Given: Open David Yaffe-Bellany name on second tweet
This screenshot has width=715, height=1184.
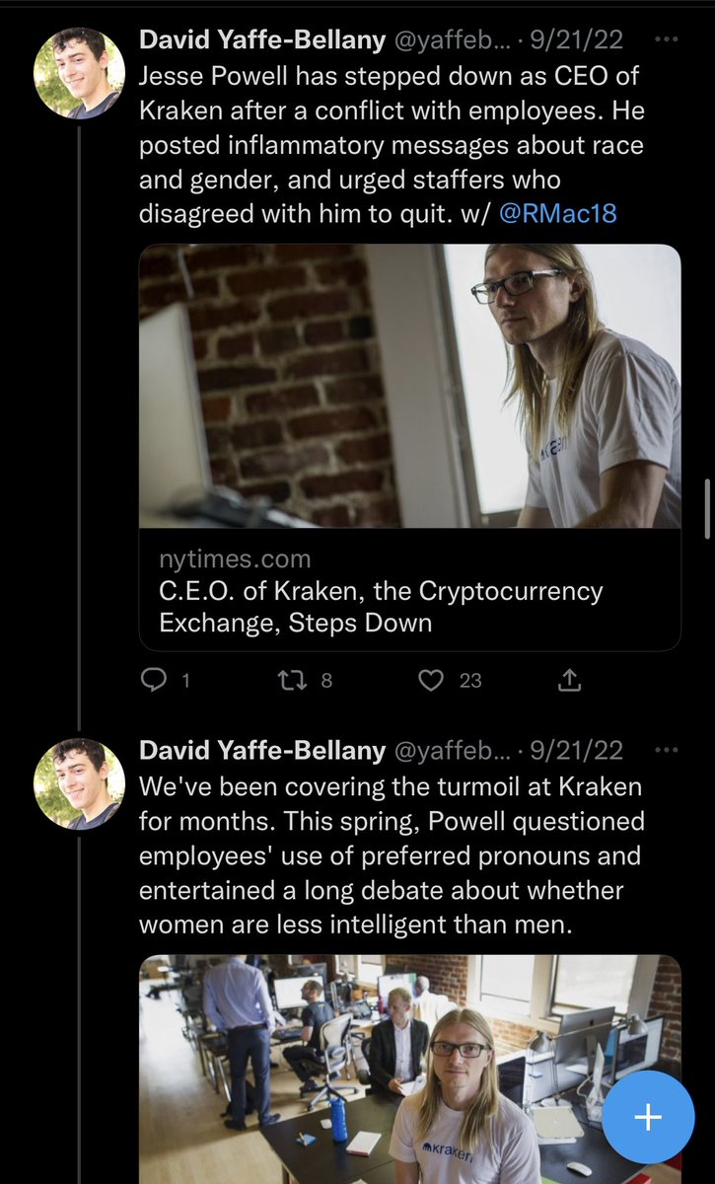Looking at the screenshot, I should (262, 751).
